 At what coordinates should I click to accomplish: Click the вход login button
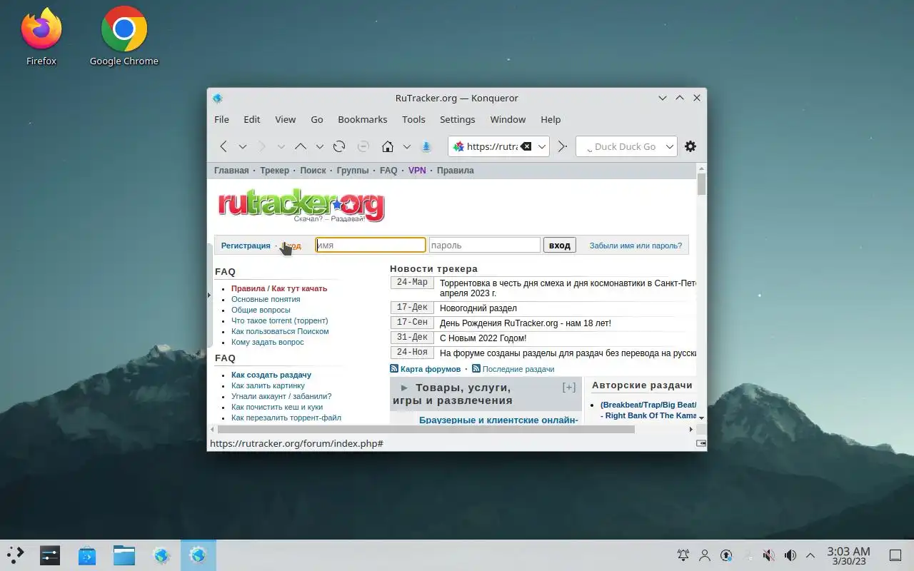click(x=560, y=246)
